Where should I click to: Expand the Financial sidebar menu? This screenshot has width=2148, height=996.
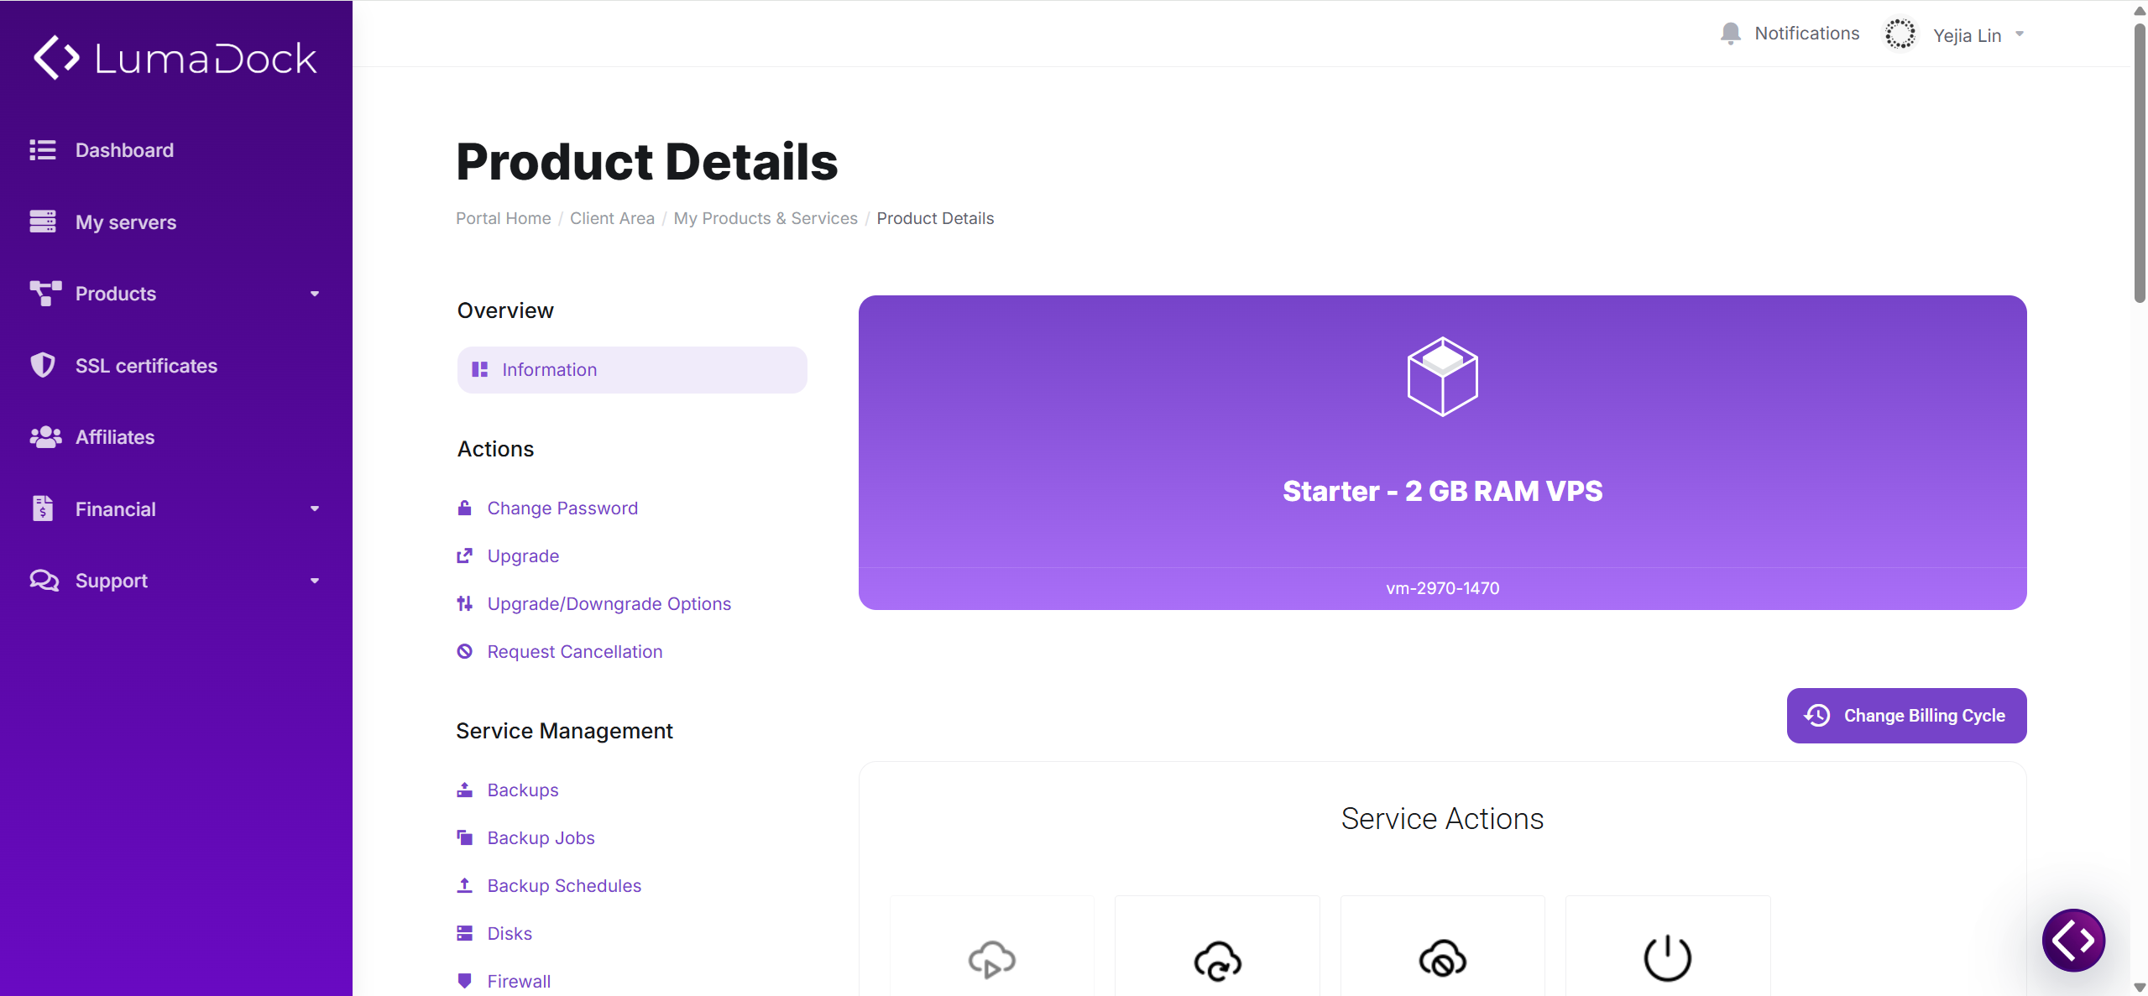pos(175,509)
